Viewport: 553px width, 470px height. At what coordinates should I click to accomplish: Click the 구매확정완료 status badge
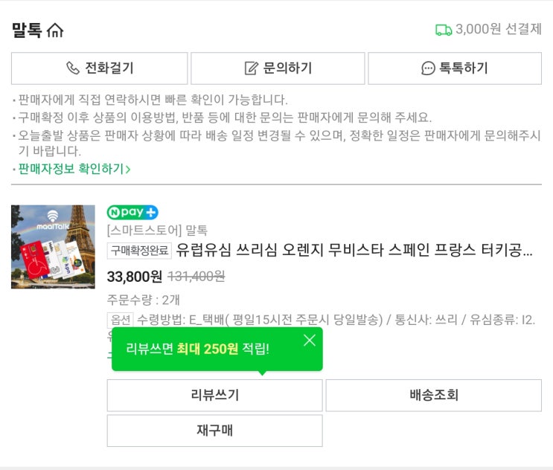coord(139,250)
